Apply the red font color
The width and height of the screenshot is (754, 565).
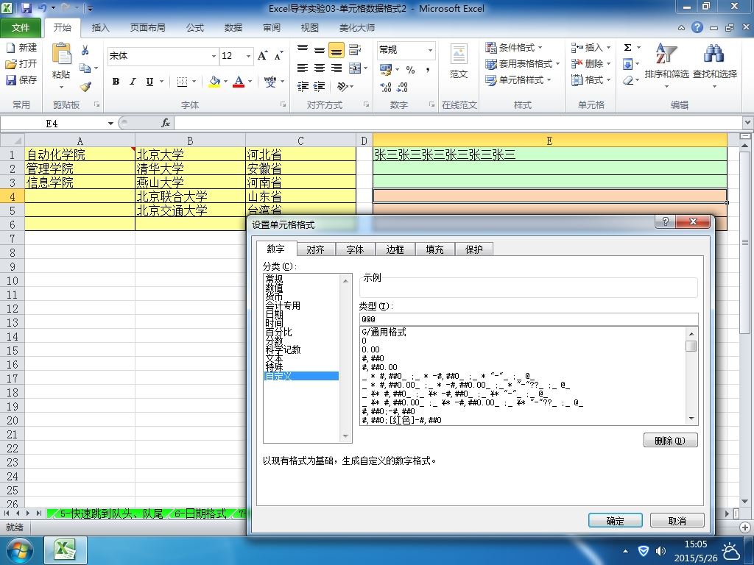tap(239, 82)
